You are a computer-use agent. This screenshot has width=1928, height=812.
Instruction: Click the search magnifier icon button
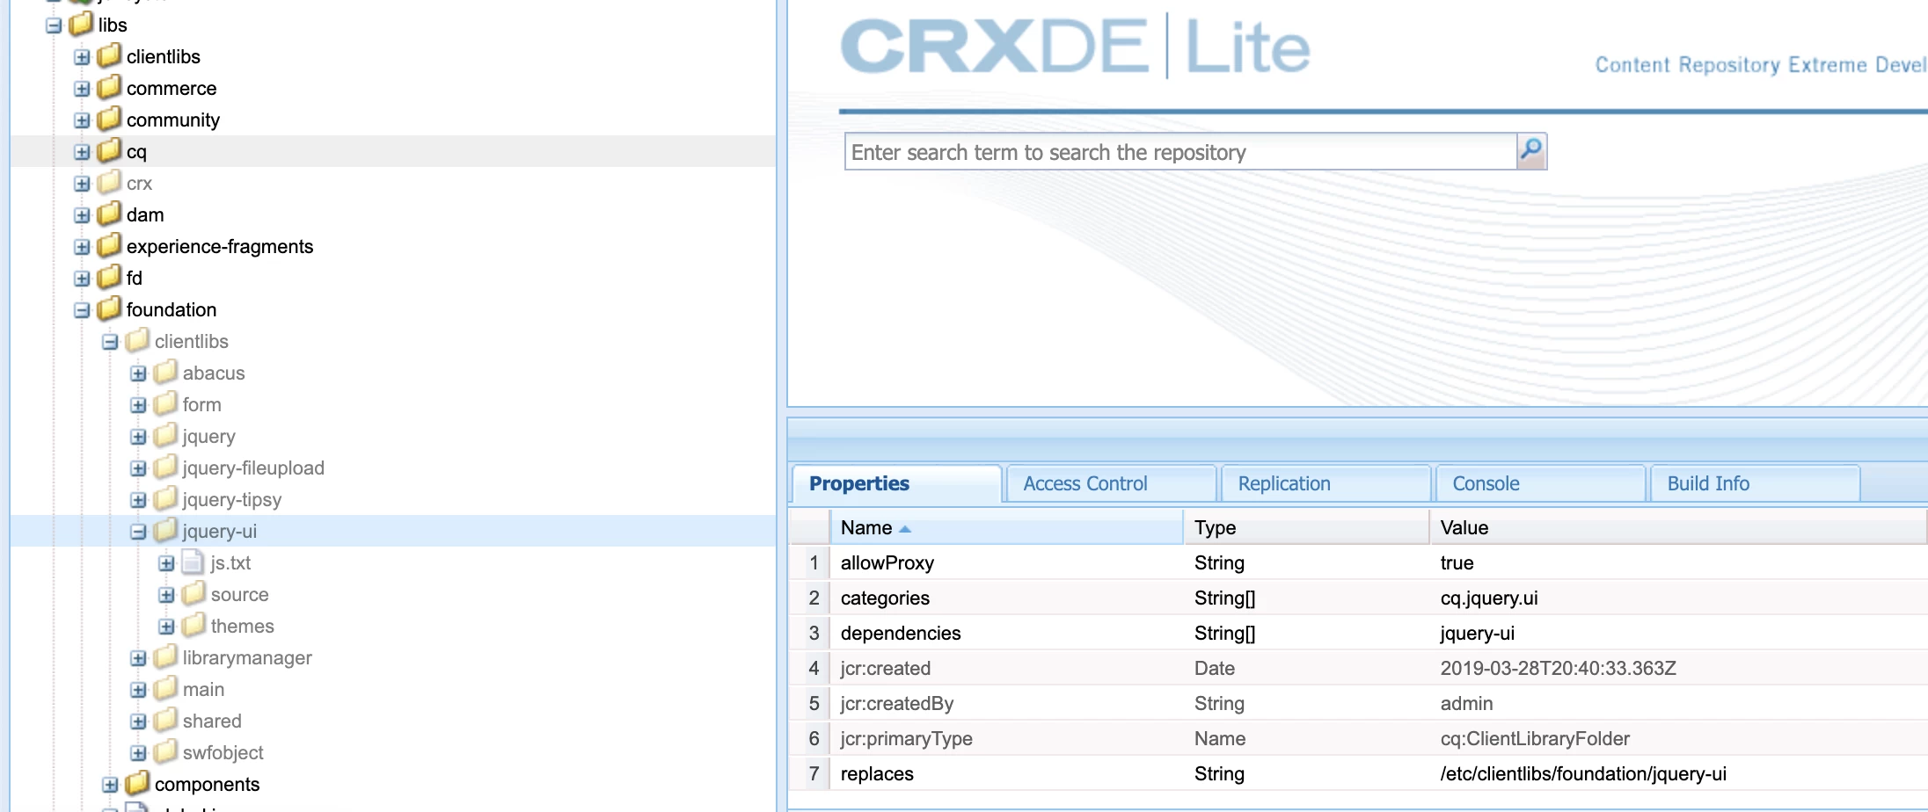[x=1531, y=151]
